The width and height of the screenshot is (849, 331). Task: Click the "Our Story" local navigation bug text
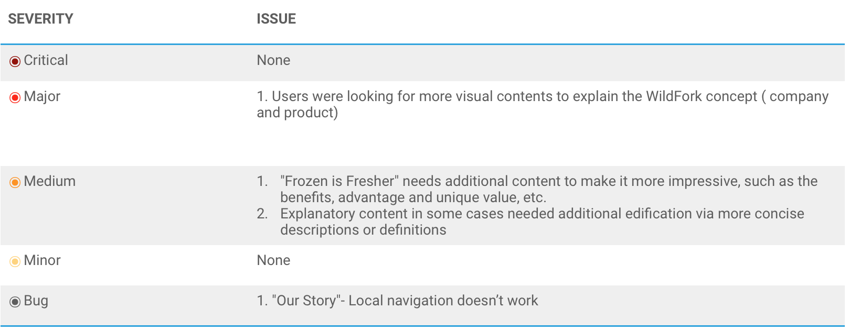pyautogui.click(x=404, y=301)
